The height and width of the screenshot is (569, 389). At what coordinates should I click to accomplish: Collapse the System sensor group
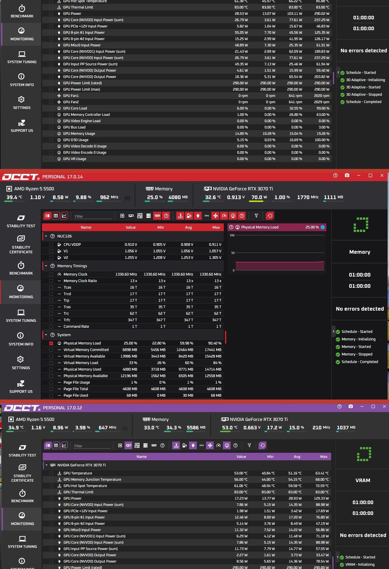pyautogui.click(x=46, y=335)
